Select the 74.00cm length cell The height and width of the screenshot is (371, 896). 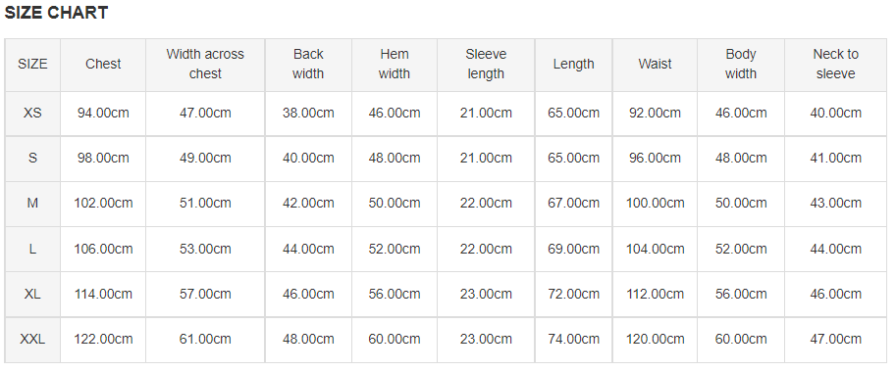(x=574, y=339)
